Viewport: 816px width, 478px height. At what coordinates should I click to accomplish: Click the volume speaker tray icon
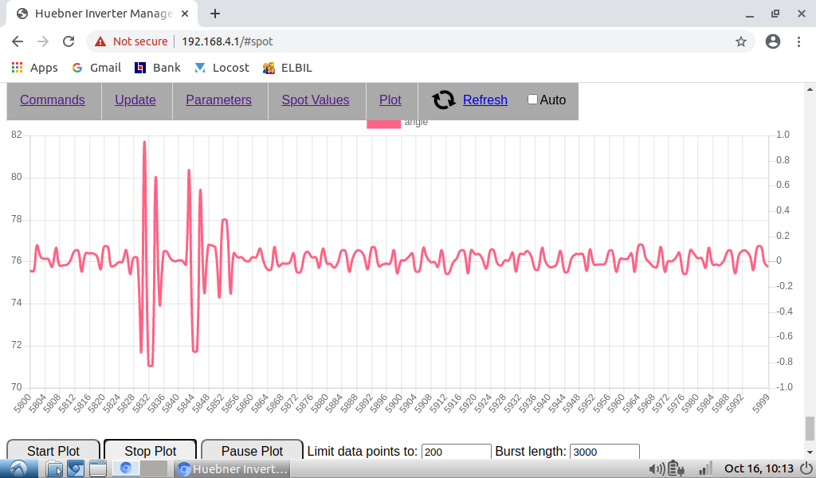point(657,469)
